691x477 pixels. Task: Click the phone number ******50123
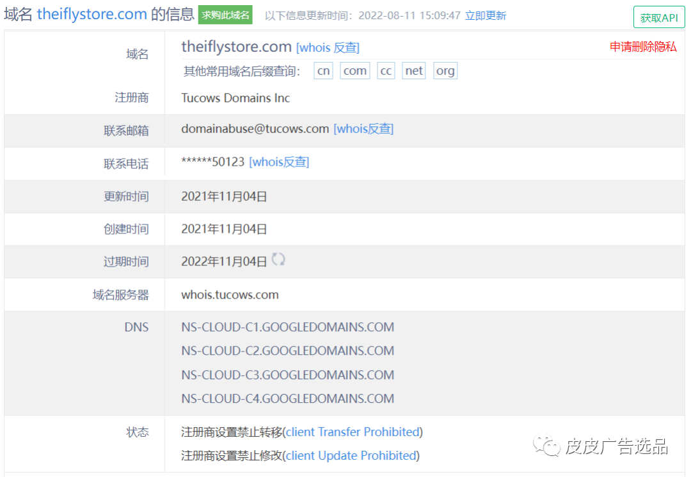coord(213,162)
